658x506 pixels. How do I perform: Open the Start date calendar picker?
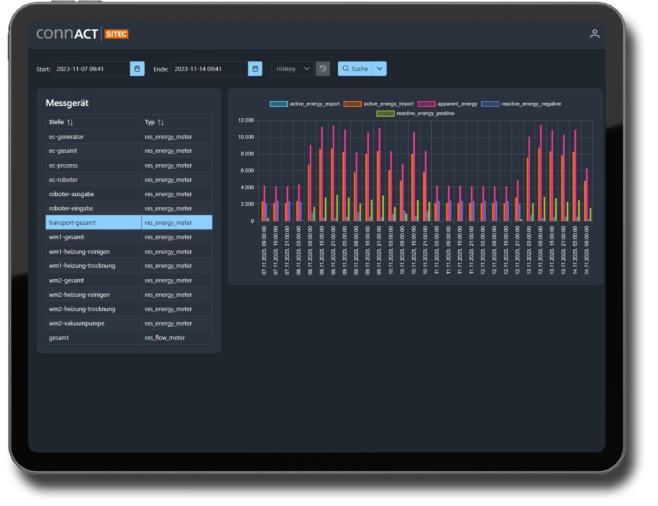[137, 69]
